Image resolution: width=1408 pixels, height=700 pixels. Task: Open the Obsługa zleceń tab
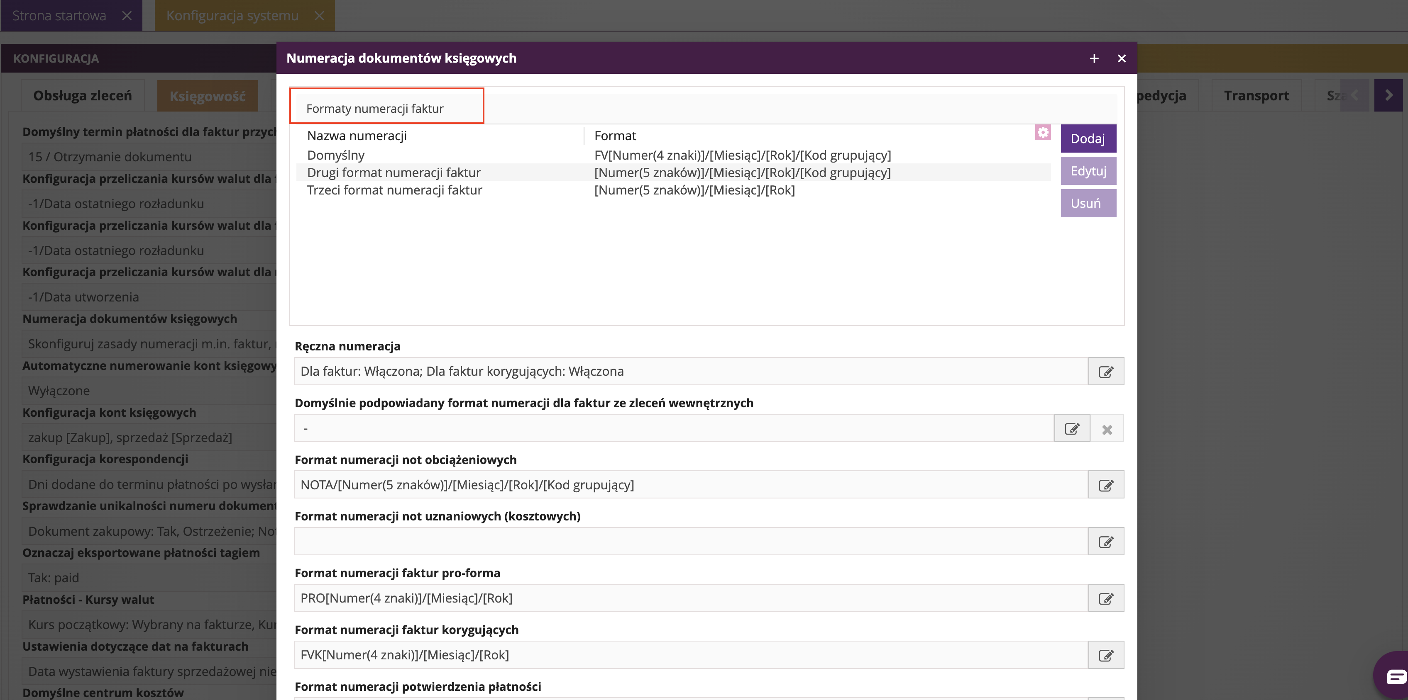[x=83, y=96]
